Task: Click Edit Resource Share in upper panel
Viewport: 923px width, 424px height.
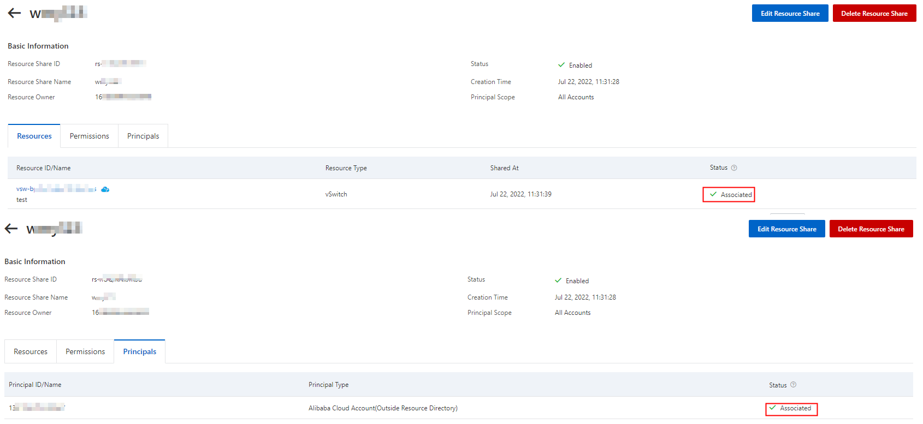Action: 790,13
